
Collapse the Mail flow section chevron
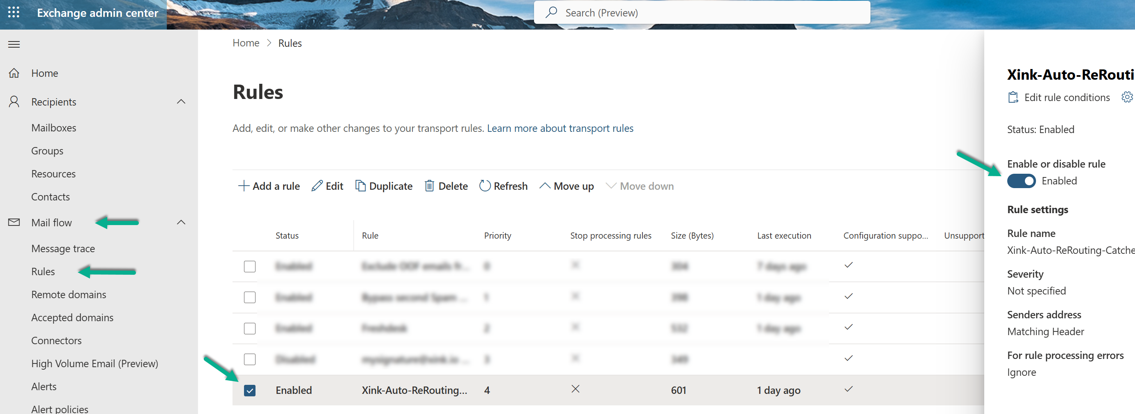(181, 223)
